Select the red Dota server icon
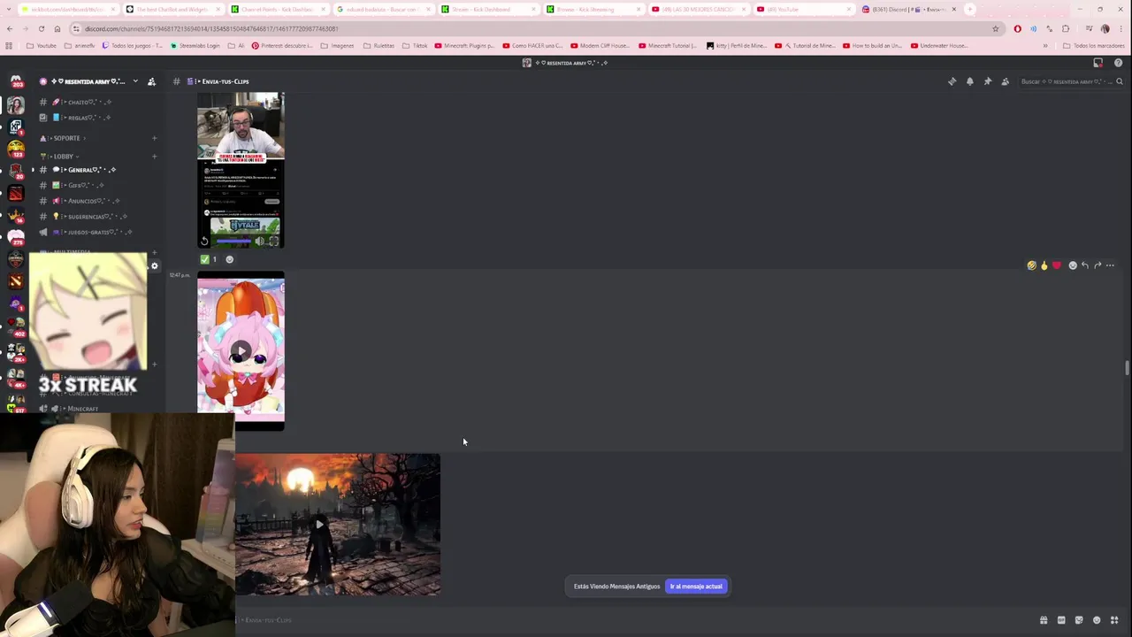This screenshot has height=637, width=1132. click(x=16, y=192)
